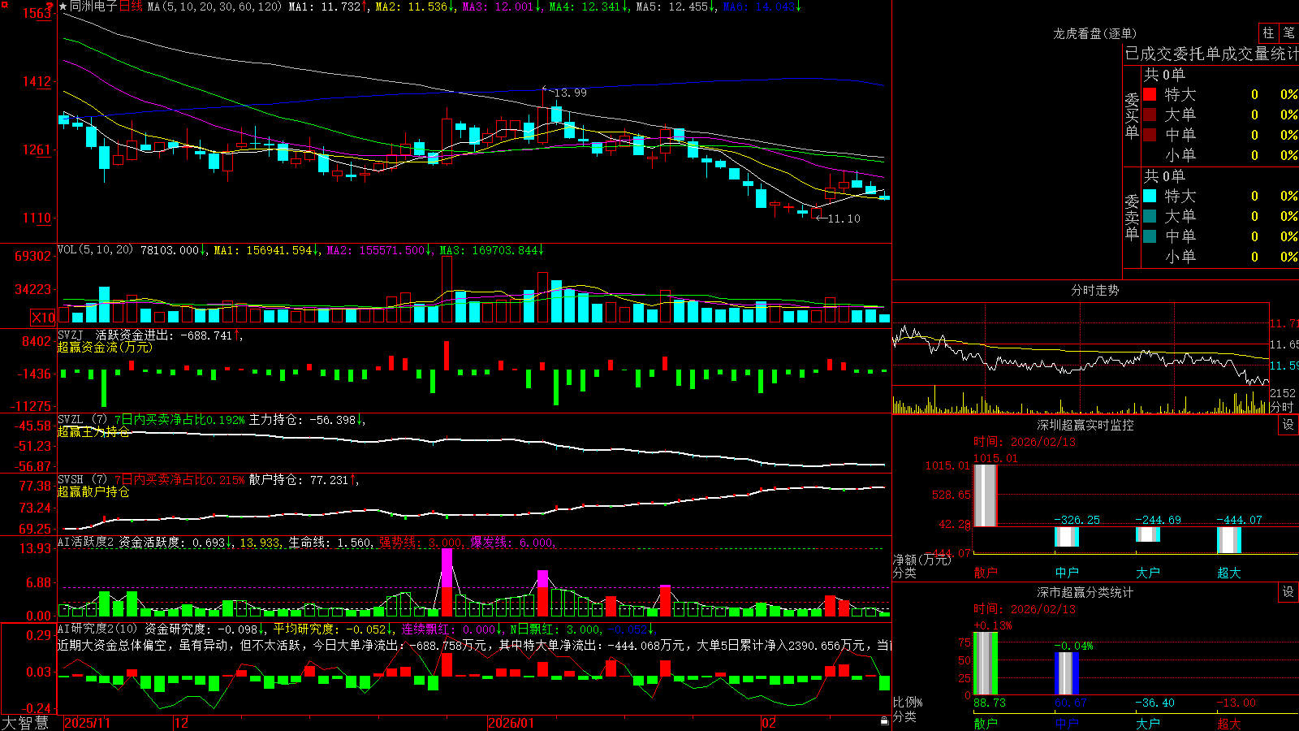The width and height of the screenshot is (1299, 731).
Task: Click the SVSH (7) 散户持仓 indicator label
Action: 82,480
